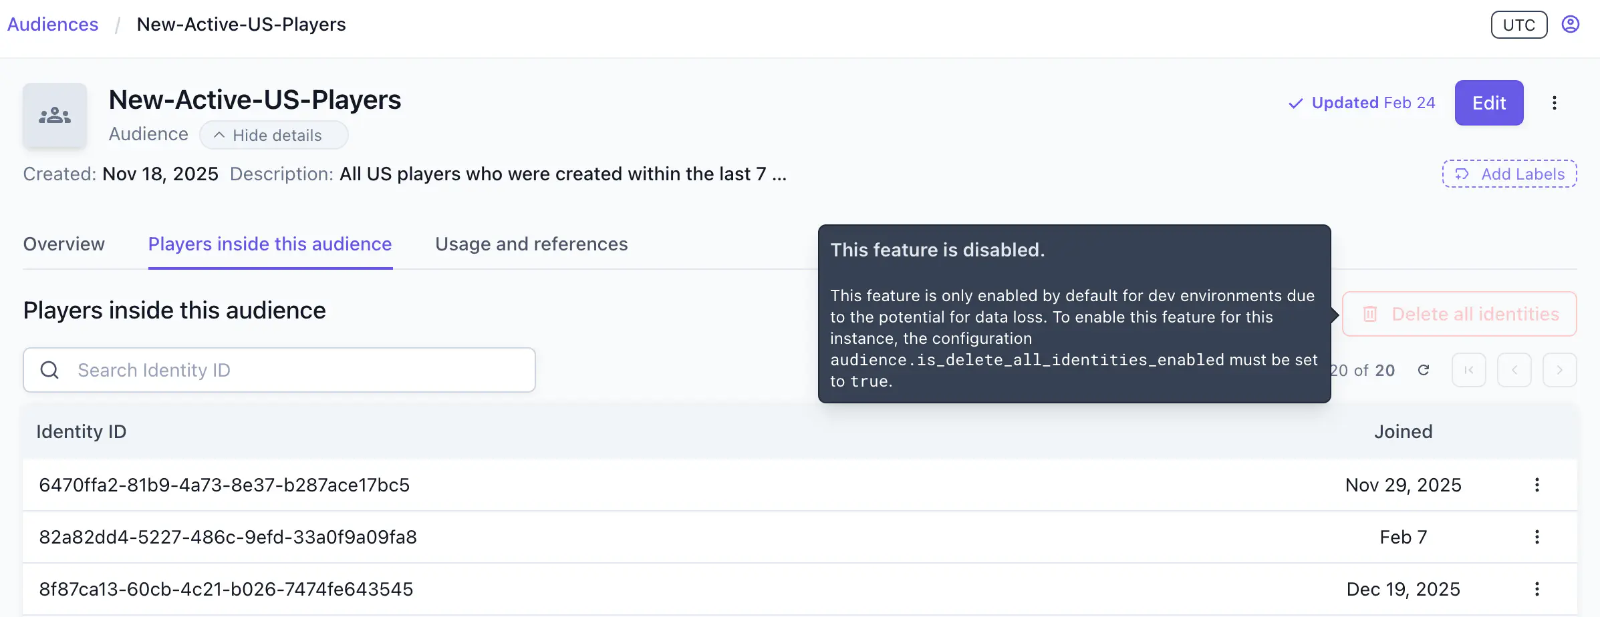The height and width of the screenshot is (617, 1600).
Task: Open the audience kebab menu beside Edit
Action: [1554, 103]
